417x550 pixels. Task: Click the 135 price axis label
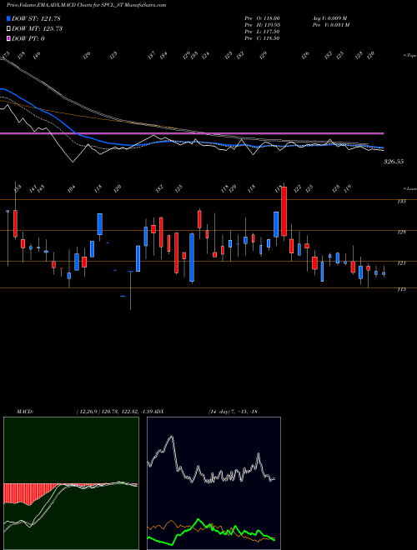[402, 201]
